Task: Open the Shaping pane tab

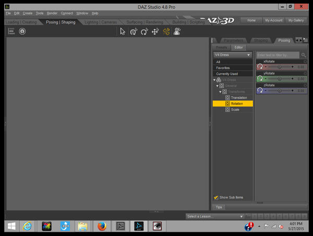Action: [261, 40]
